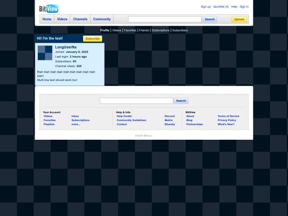The image size is (288, 216).
Task: Subscribe to the LongUserNa channel
Action: 93,38
